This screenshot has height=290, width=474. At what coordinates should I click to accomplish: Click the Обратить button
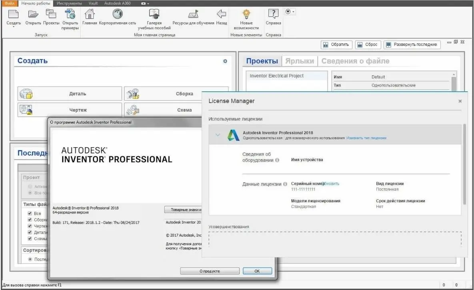coord(336,45)
